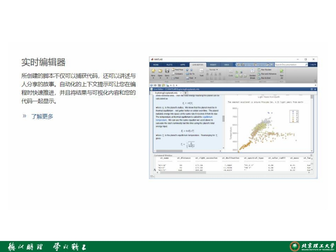Click the Print icon
Image resolution: width=336 pixels, height=252 pixels.
175,78
